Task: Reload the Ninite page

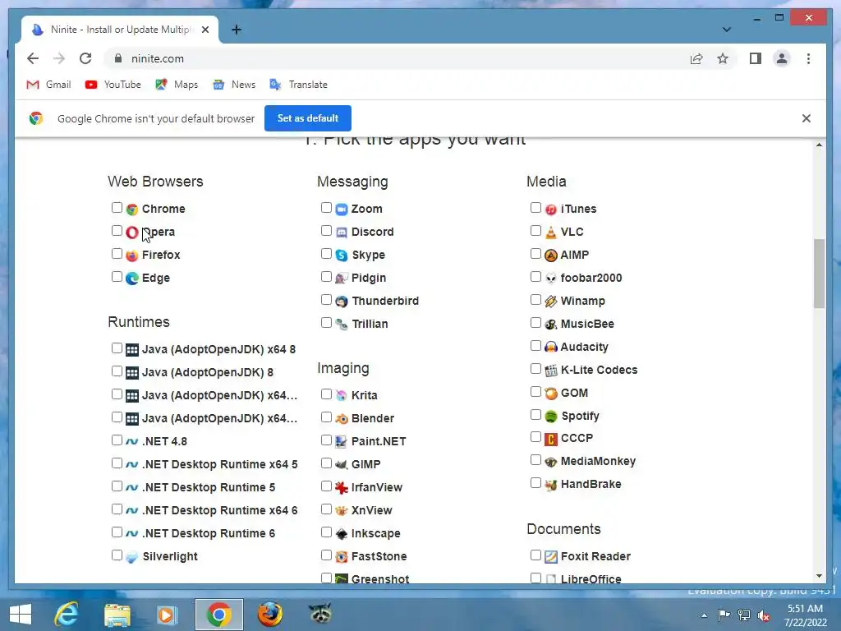Action: (85, 58)
